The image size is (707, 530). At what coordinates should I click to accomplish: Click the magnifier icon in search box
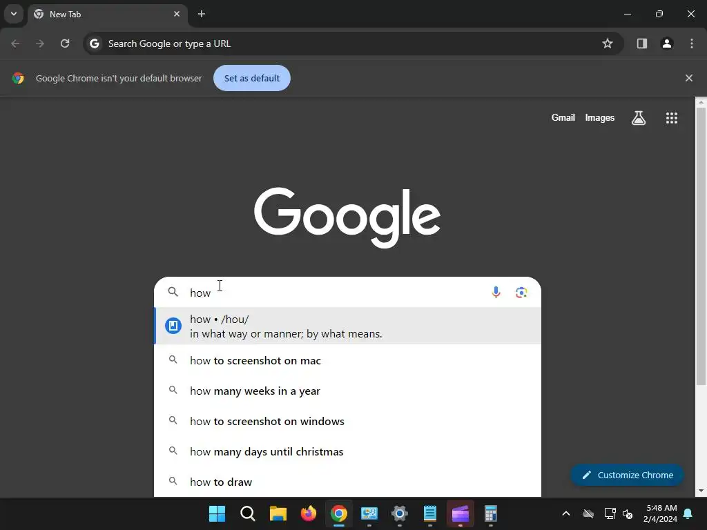click(173, 292)
